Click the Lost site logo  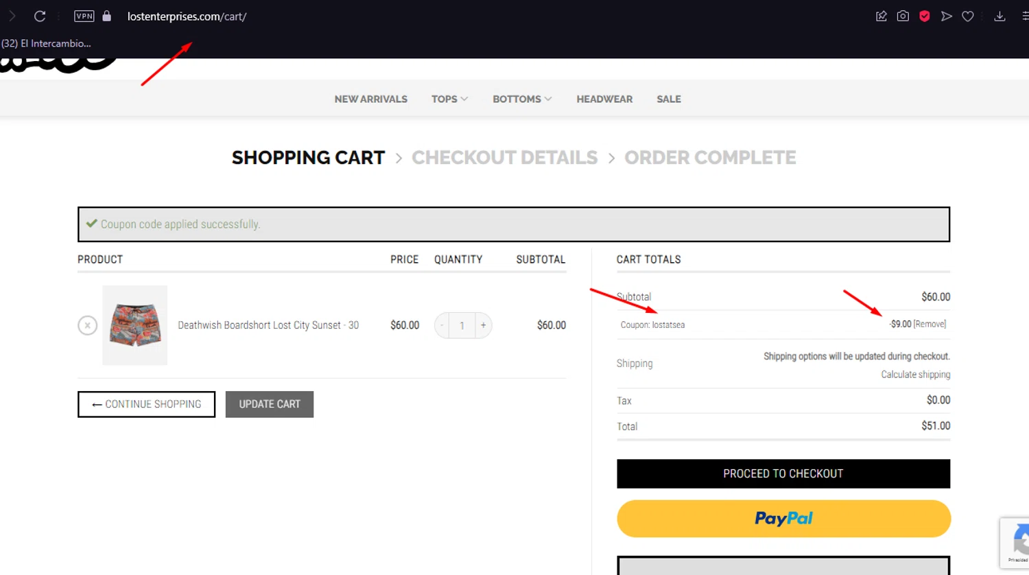58,65
